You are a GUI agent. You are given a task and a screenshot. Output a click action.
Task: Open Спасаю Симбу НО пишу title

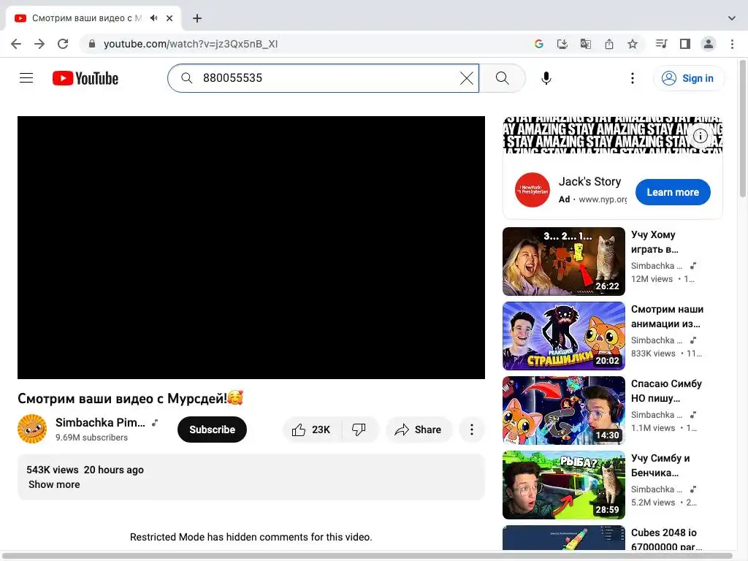[666, 391]
